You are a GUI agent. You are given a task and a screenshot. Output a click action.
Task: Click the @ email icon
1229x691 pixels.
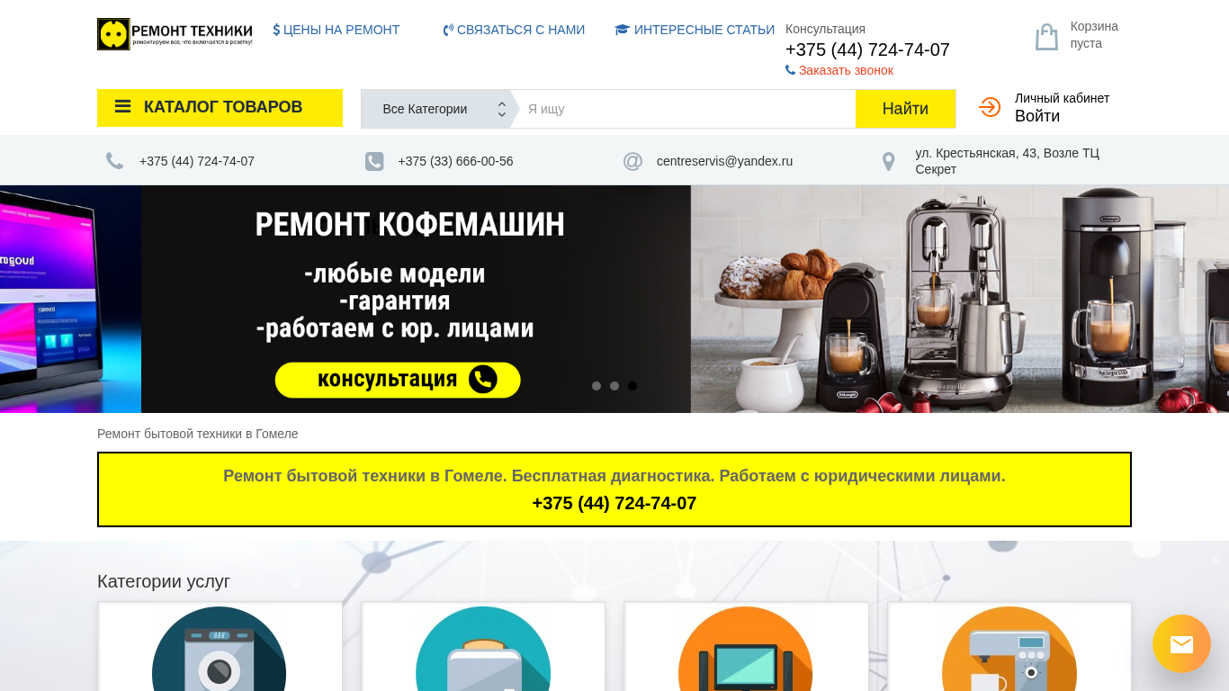[632, 161]
